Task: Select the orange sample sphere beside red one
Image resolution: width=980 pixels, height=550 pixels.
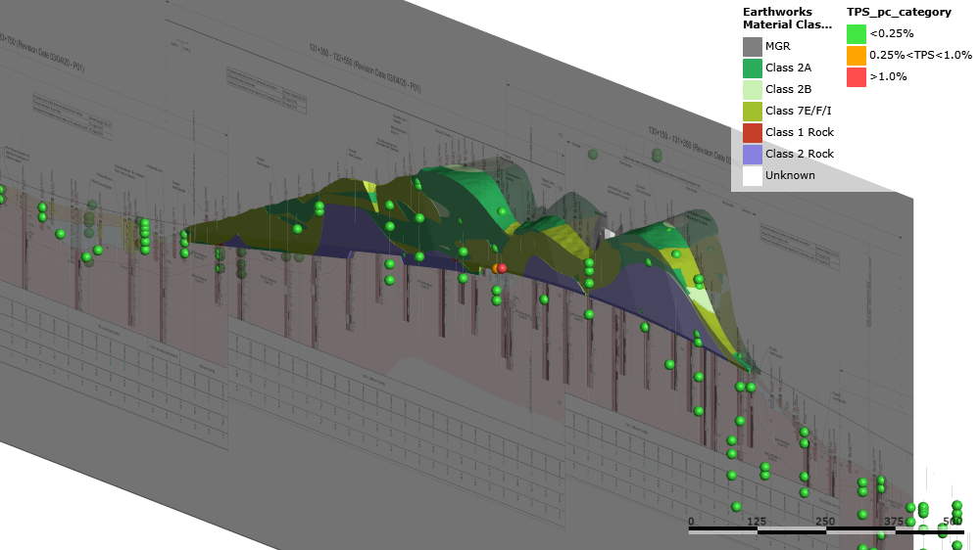Action: coord(495,268)
